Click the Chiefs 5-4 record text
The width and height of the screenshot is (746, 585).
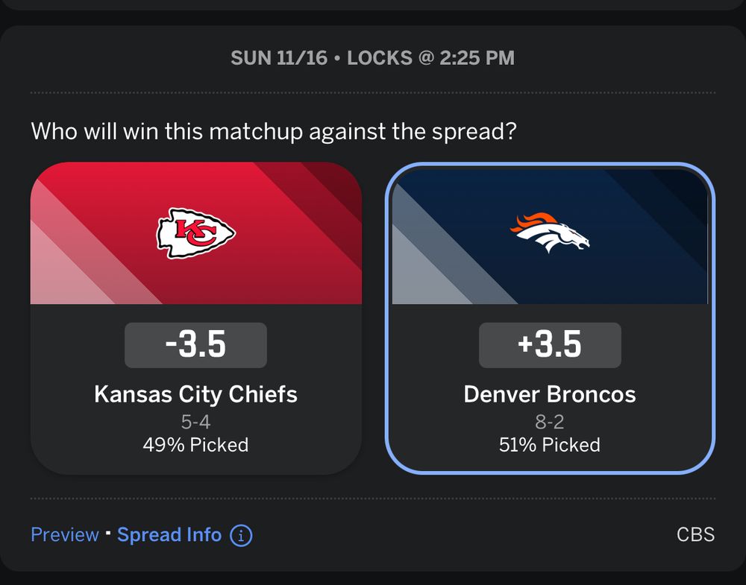coord(195,422)
